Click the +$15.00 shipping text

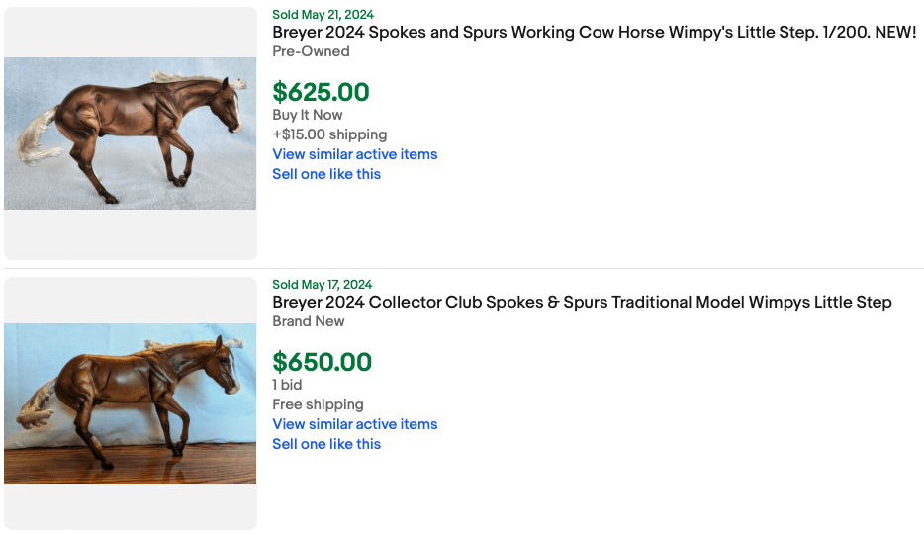(x=329, y=134)
